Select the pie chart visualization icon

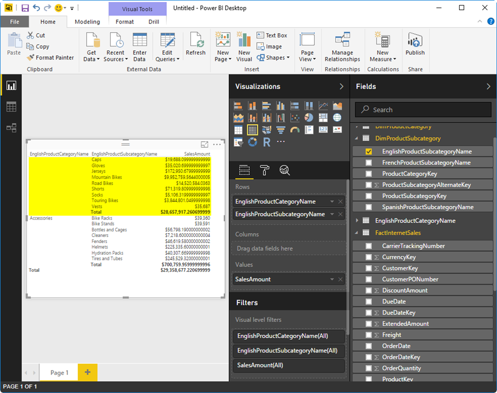(x=309, y=118)
